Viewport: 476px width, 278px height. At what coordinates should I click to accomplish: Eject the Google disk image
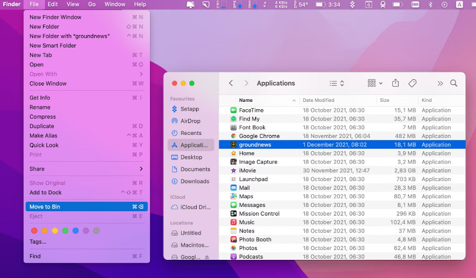[x=207, y=257]
